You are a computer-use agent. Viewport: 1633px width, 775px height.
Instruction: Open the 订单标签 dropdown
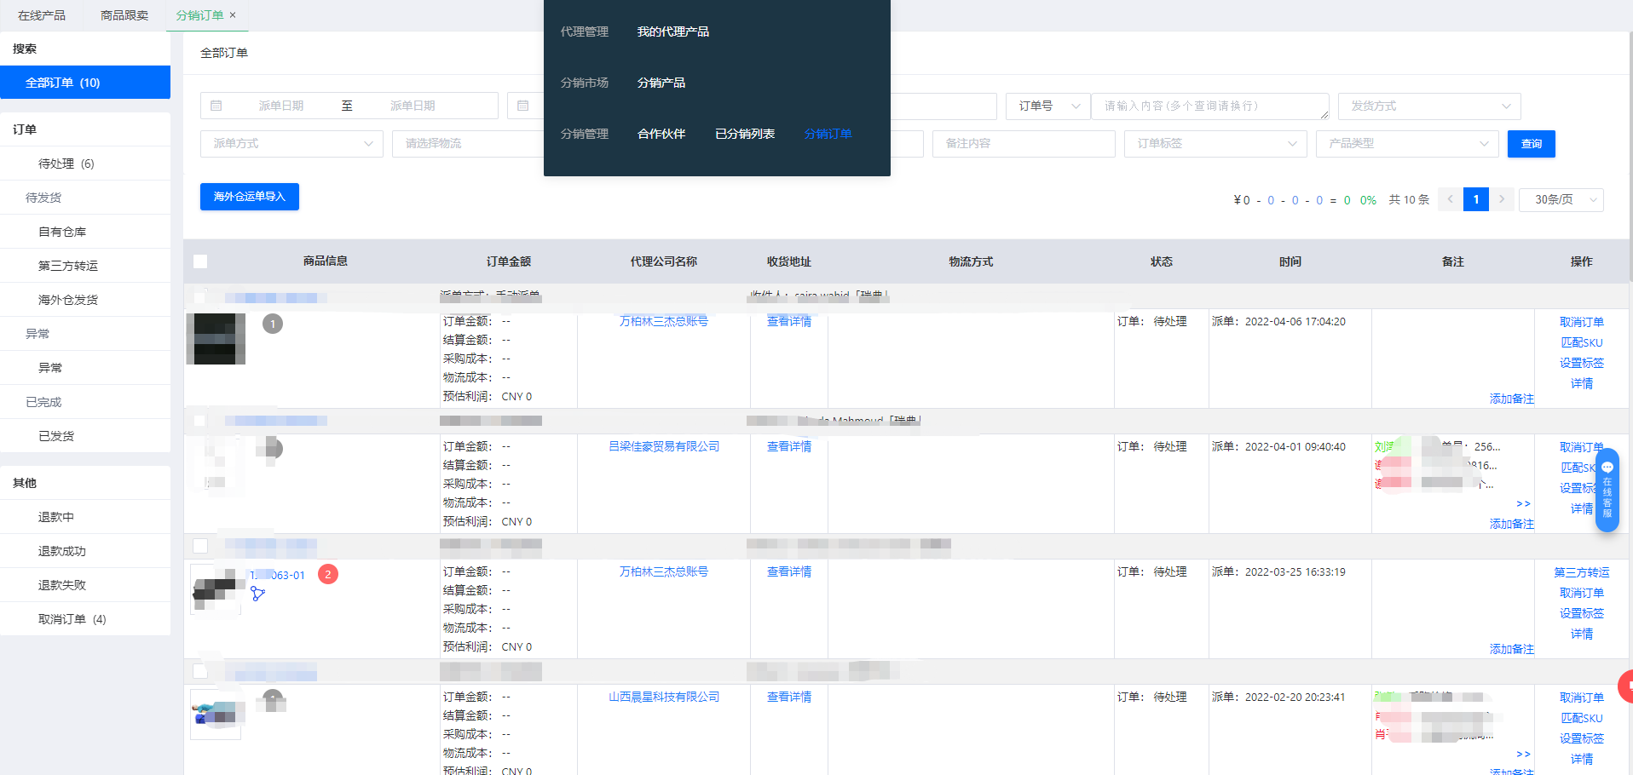pyautogui.click(x=1215, y=143)
